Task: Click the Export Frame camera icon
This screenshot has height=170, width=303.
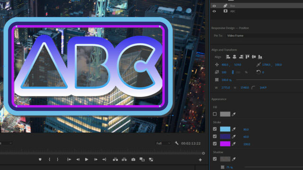Action: (134, 160)
